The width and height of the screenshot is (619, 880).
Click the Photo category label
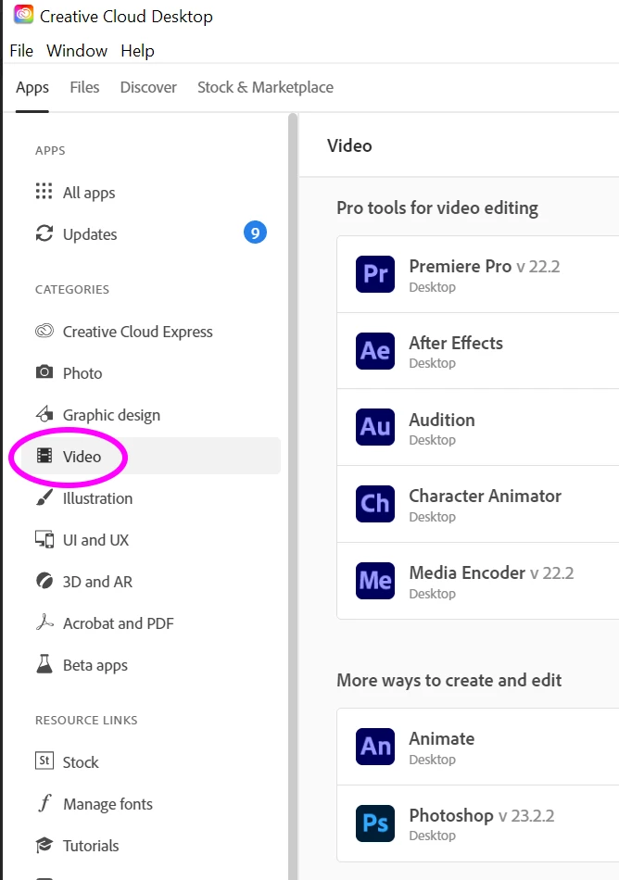82,373
